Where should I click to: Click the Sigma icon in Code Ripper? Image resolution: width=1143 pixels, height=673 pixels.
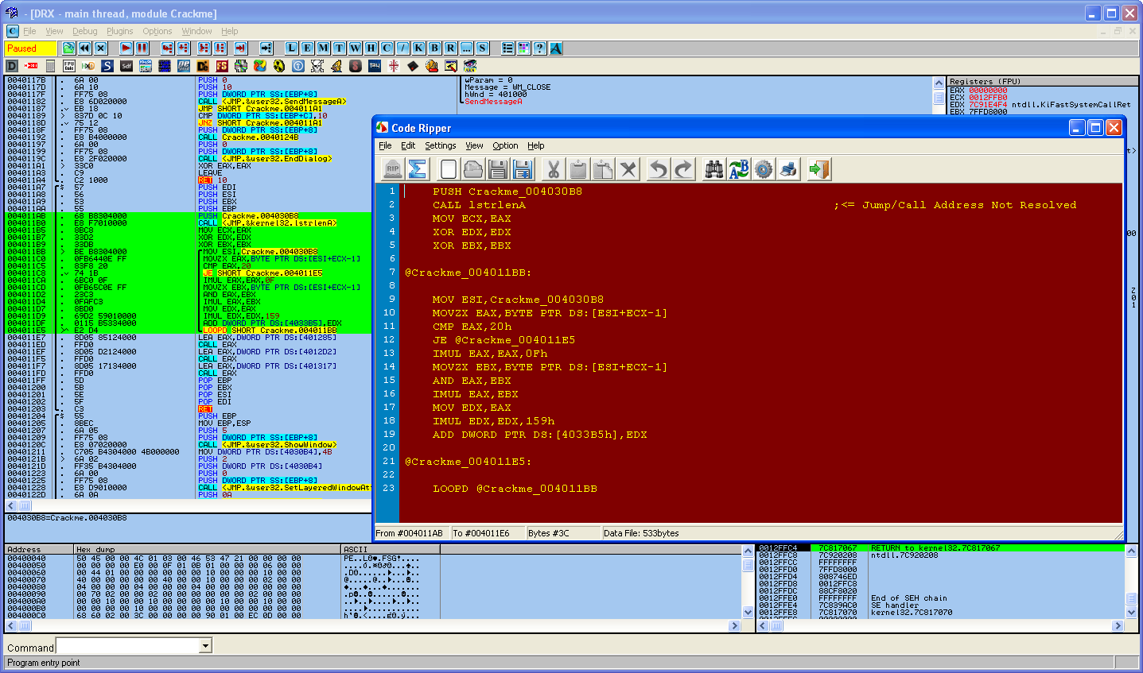pyautogui.click(x=418, y=168)
